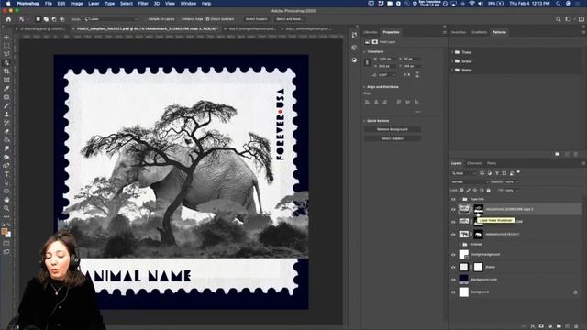This screenshot has width=587, height=330.
Task: Click the Home icon in options bar
Action: (8, 19)
